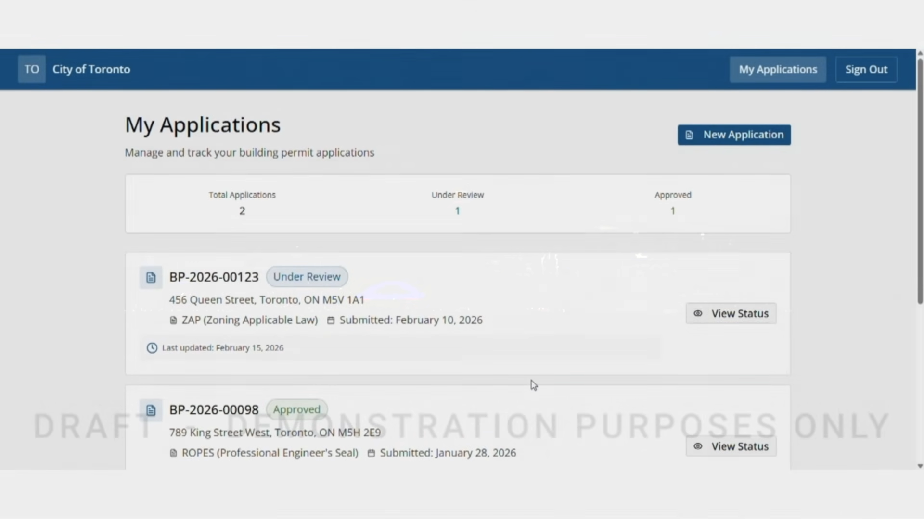The image size is (924, 519).
Task: Click calendar icon beside January 28 submission
Action: click(x=371, y=453)
